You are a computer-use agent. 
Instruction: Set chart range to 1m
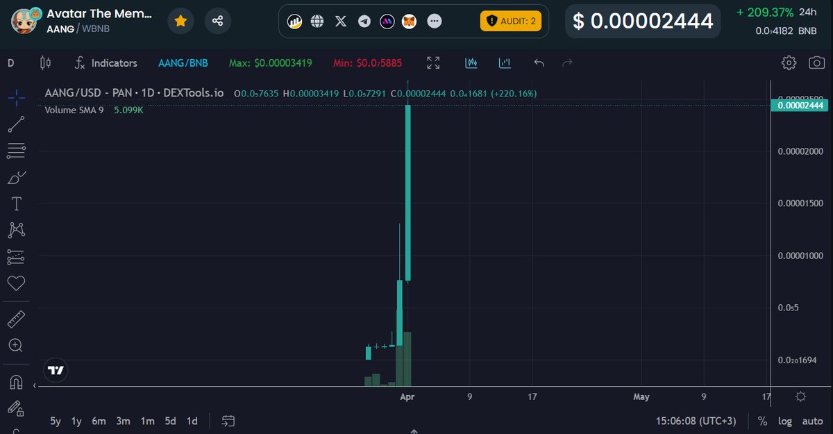click(147, 421)
